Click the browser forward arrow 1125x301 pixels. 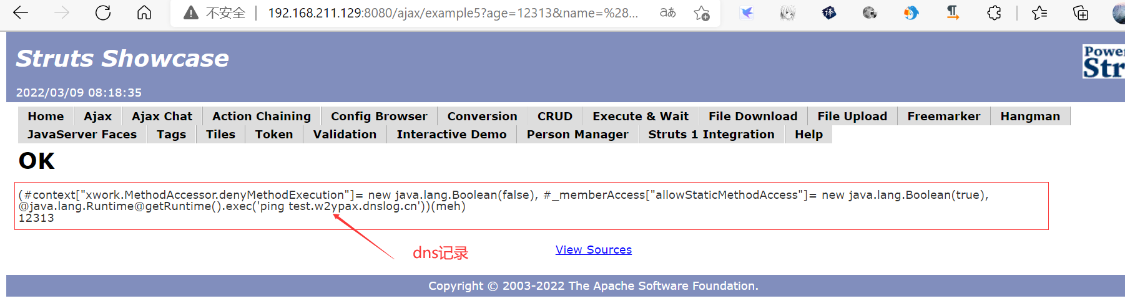click(62, 13)
